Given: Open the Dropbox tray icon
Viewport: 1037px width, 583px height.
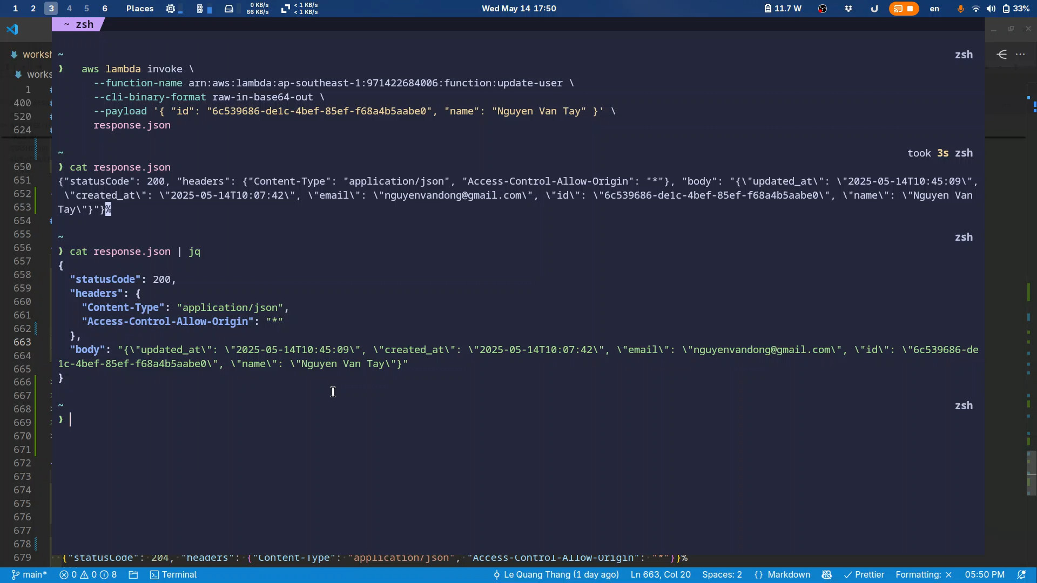Looking at the screenshot, I should tap(849, 9).
